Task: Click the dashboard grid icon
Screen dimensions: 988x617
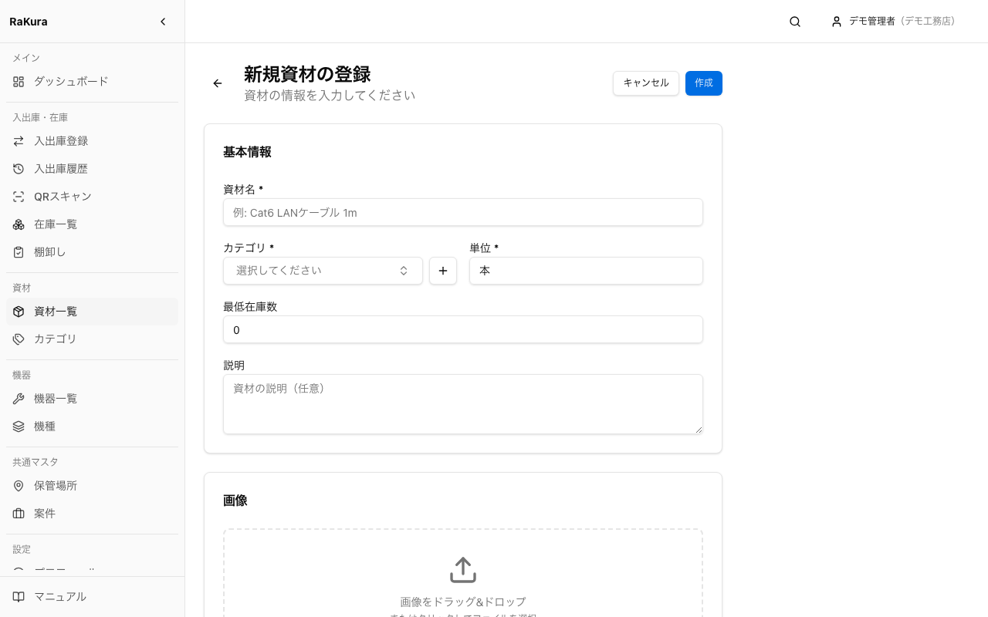Action: click(x=19, y=81)
